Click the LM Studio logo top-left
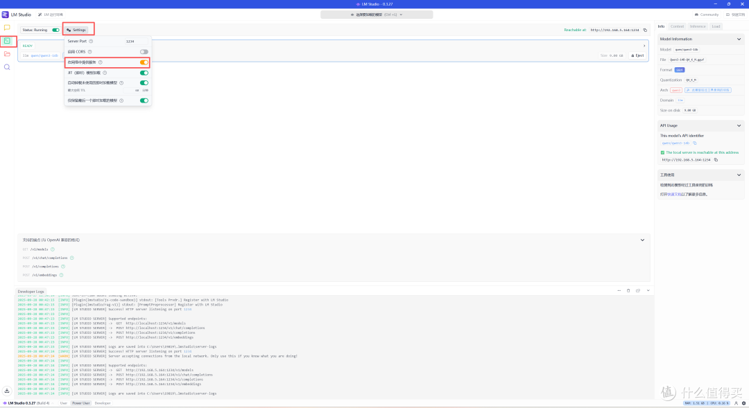Screen dimensions: 749x408 (6, 15)
